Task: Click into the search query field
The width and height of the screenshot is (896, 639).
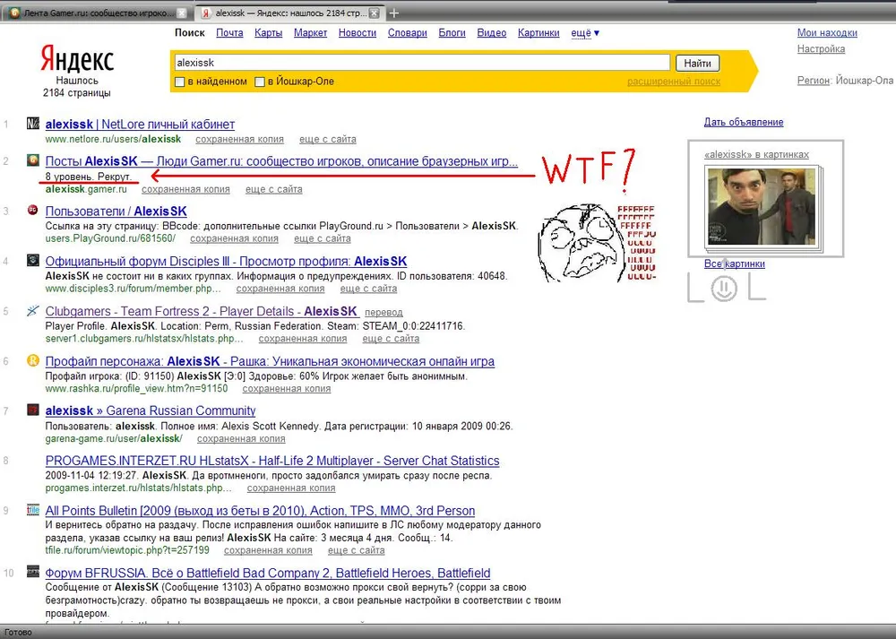Action: [421, 63]
